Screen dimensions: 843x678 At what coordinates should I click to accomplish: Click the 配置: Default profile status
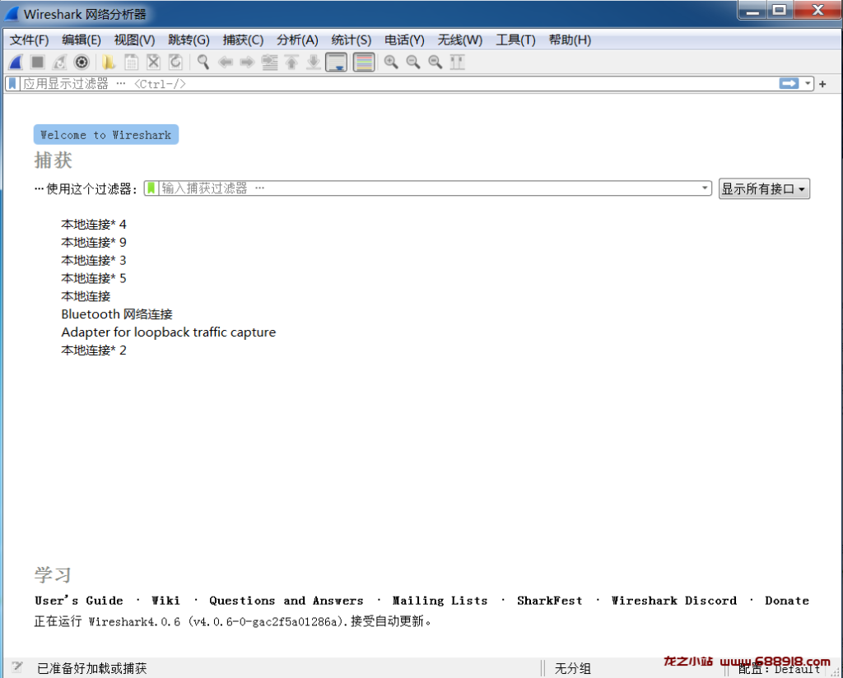779,669
